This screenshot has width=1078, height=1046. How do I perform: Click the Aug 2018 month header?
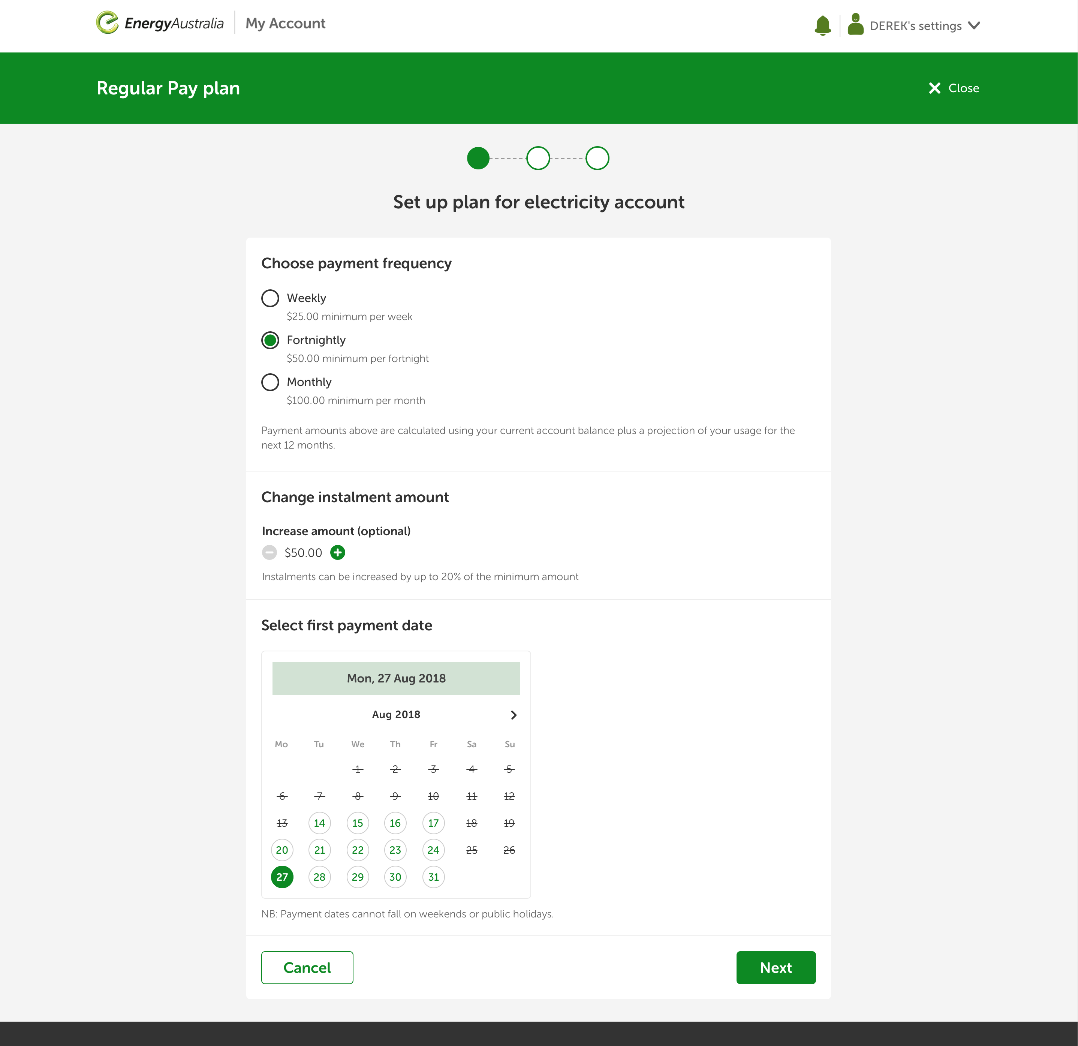coord(395,714)
